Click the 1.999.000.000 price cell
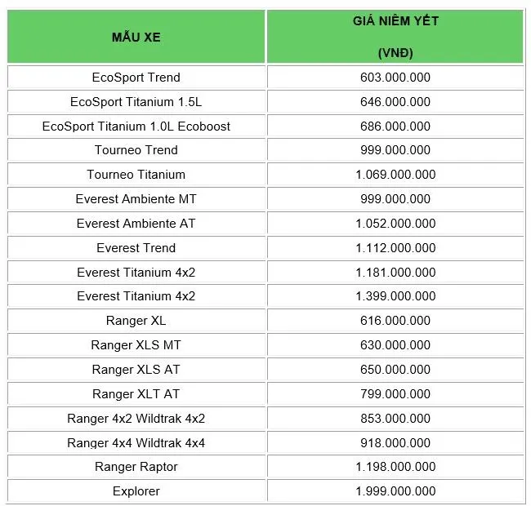Image resolution: width=531 pixels, height=506 pixels. tap(395, 491)
